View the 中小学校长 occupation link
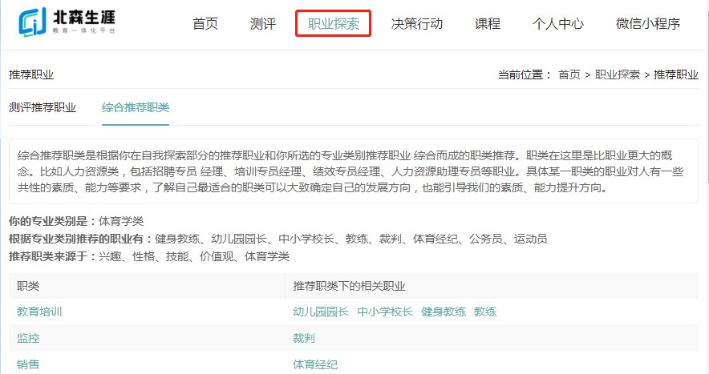This screenshot has height=374, width=709. (385, 312)
